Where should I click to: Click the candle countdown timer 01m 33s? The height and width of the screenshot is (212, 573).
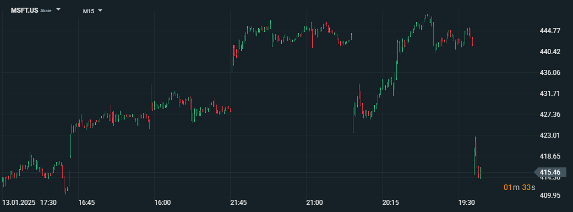[x=519, y=188]
